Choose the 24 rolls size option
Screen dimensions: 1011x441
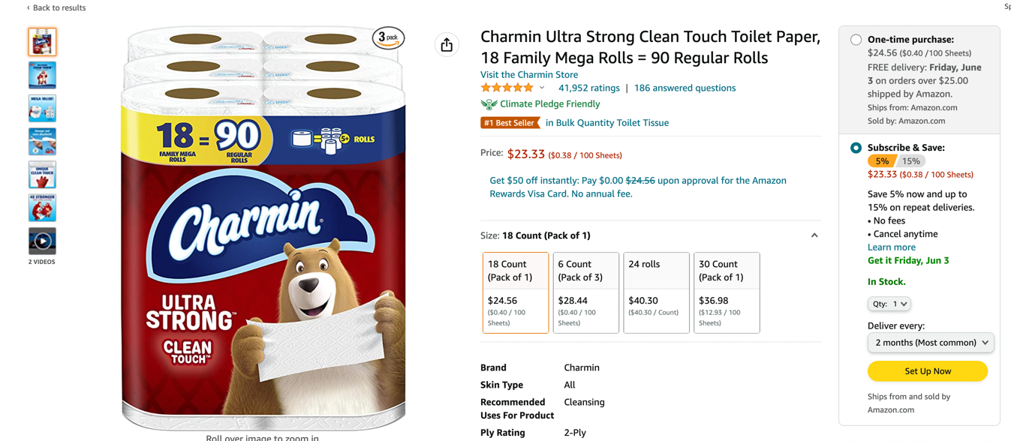[656, 292]
